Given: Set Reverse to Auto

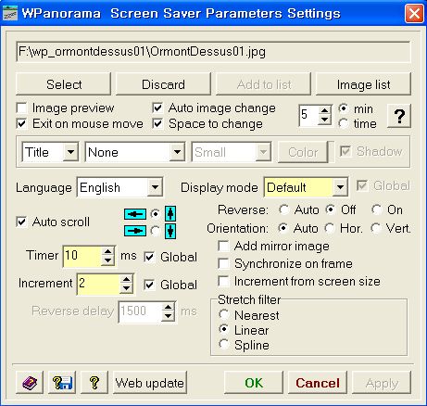Looking at the screenshot, I should (x=283, y=209).
